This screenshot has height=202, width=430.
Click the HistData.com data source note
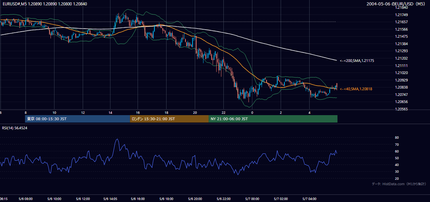coord(399,184)
